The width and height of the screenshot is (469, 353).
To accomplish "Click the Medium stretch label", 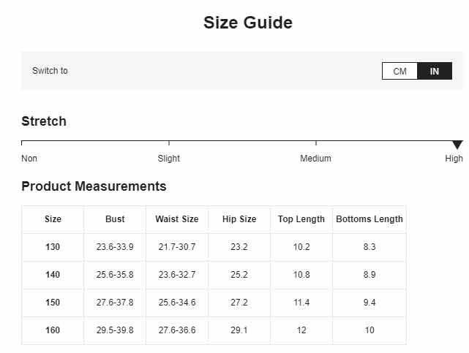I will pyautogui.click(x=315, y=159).
